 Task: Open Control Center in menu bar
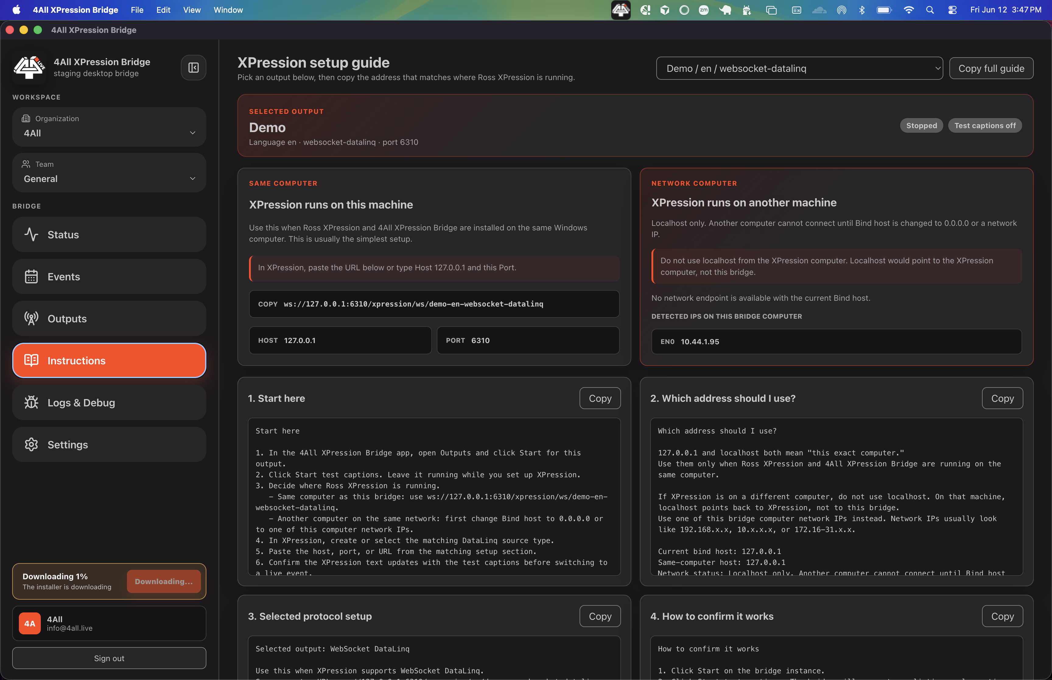952,10
